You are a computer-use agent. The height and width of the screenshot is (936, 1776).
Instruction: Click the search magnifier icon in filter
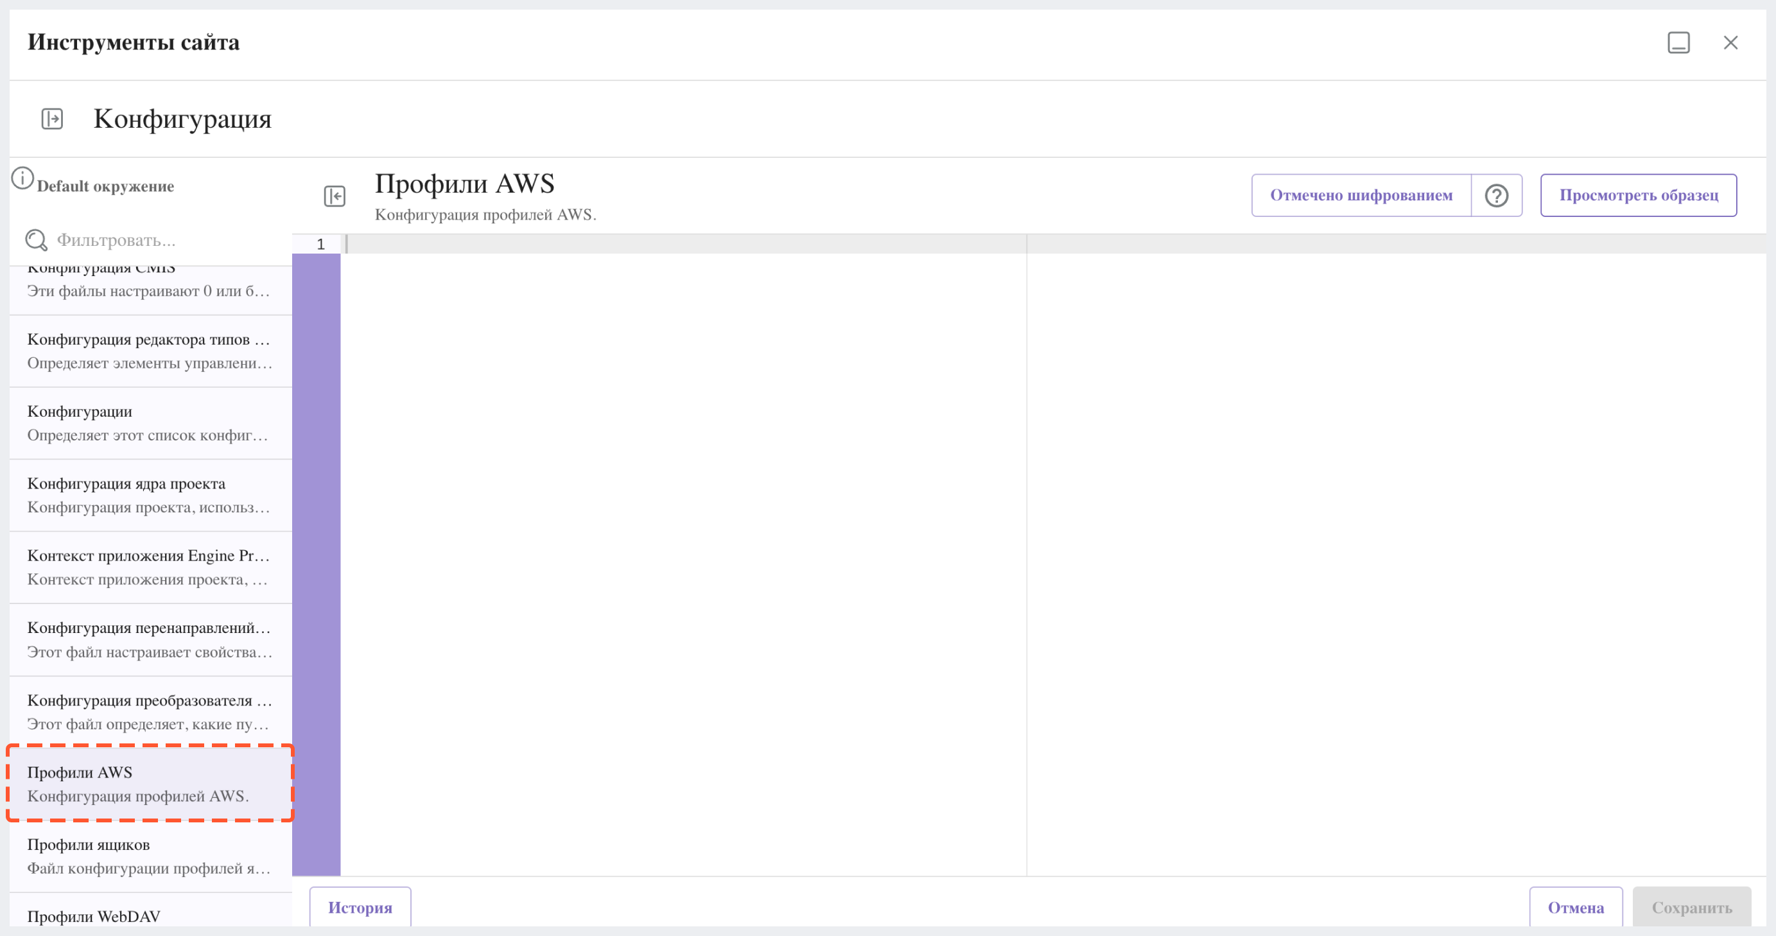tap(36, 240)
